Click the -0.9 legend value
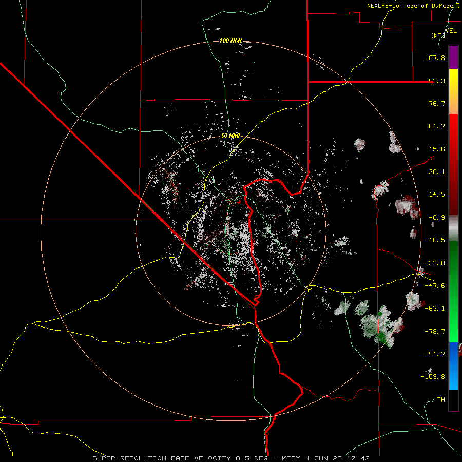 437,218
